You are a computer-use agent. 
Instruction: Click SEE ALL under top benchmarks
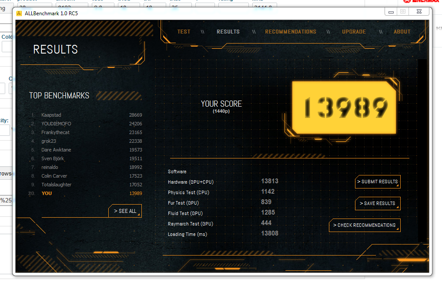tap(125, 211)
